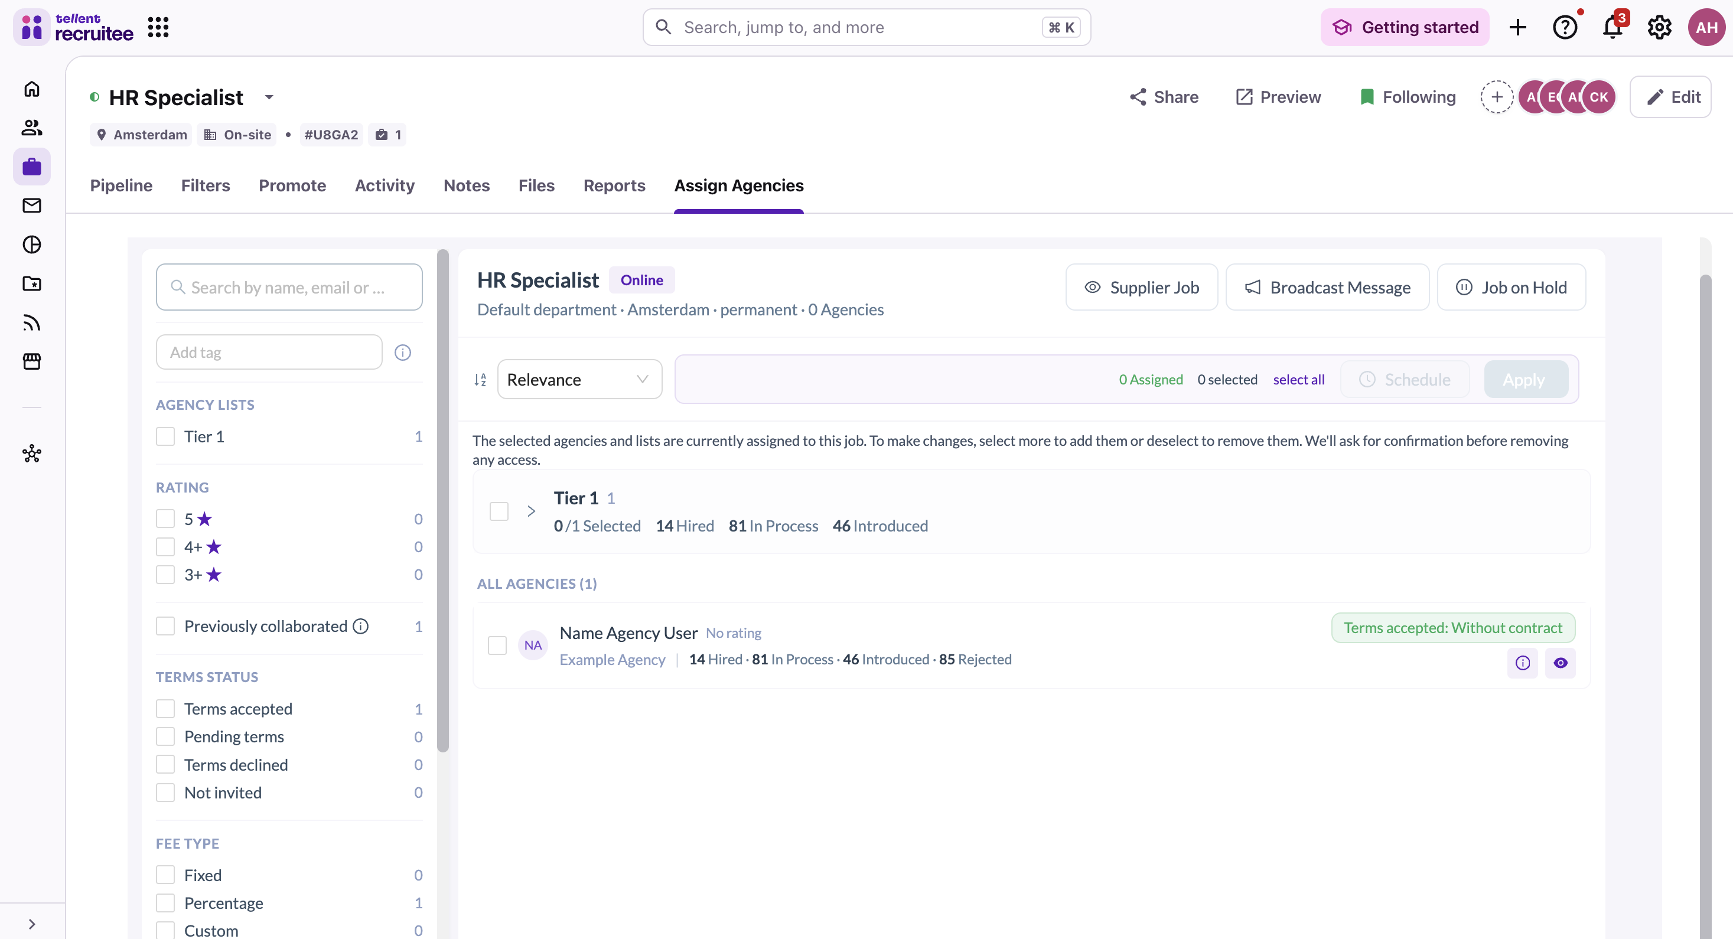Open the integrations network sidebar icon
Viewport: 1733px width, 939px height.
coord(32,454)
